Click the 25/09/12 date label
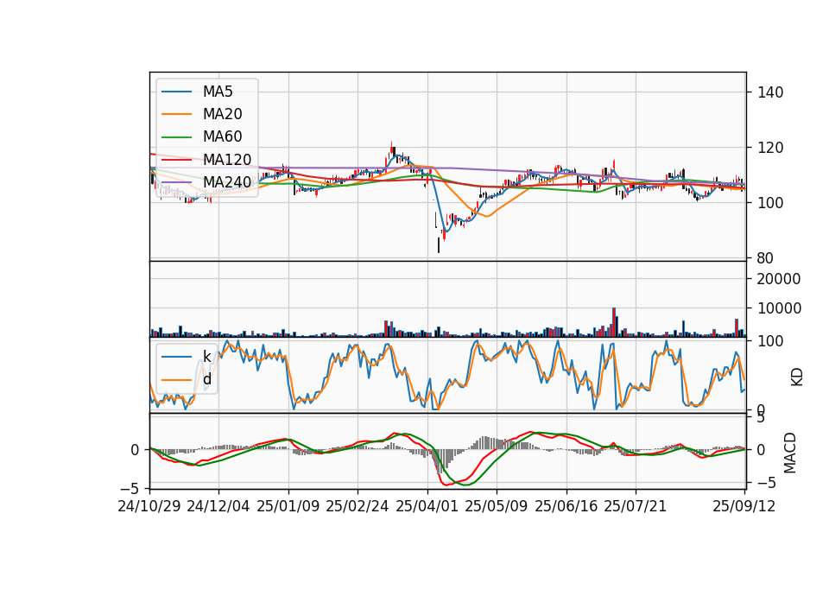Screen dimensions: 829x596 (744, 506)
